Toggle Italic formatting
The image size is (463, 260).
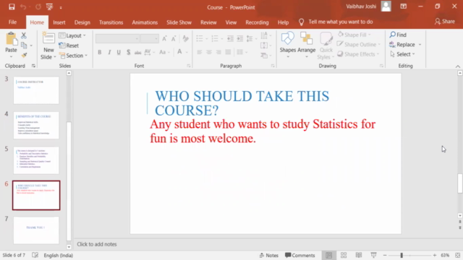tap(109, 52)
